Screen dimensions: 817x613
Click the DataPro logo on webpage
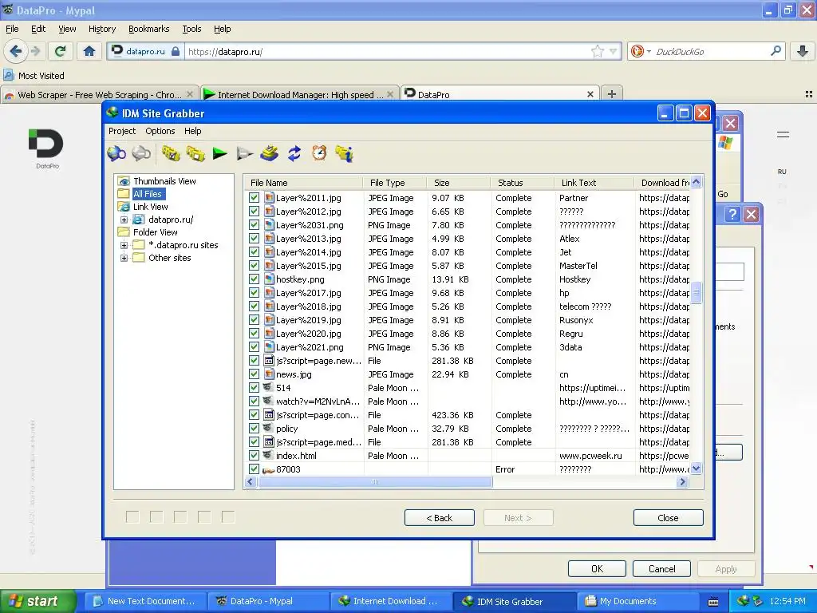click(46, 148)
